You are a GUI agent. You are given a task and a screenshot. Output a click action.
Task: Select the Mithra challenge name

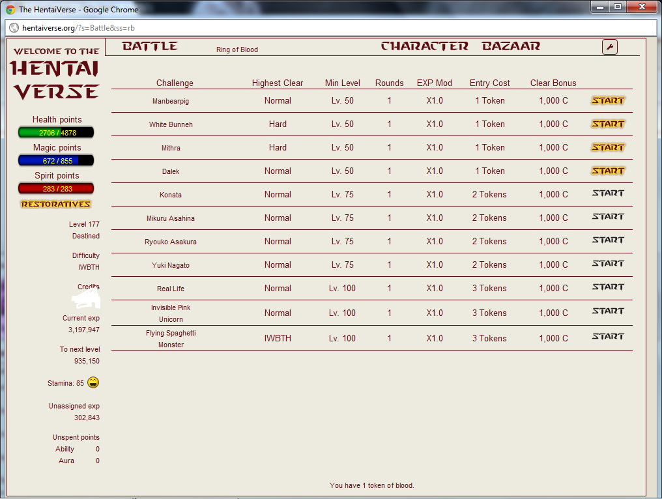(x=171, y=148)
